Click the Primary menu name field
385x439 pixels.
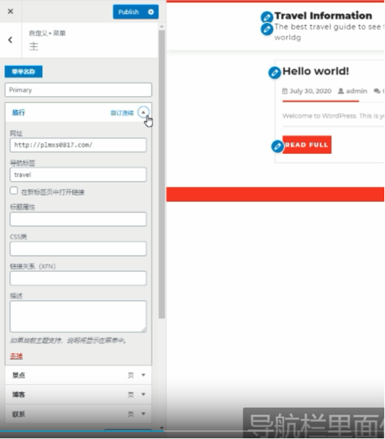click(79, 90)
